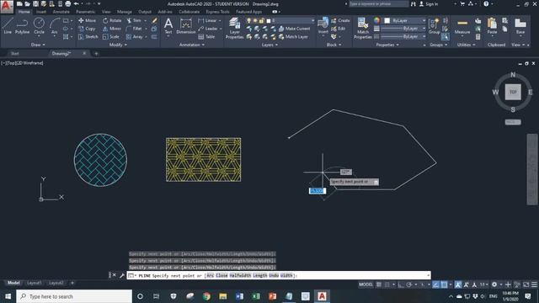Click the TOP face of ViewCube
This screenshot has width=539, height=303.
click(x=513, y=92)
